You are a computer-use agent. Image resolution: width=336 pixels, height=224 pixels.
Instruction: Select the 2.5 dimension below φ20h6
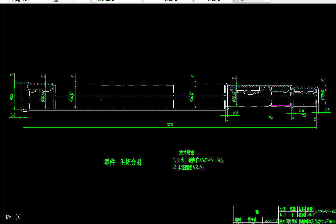327,110
